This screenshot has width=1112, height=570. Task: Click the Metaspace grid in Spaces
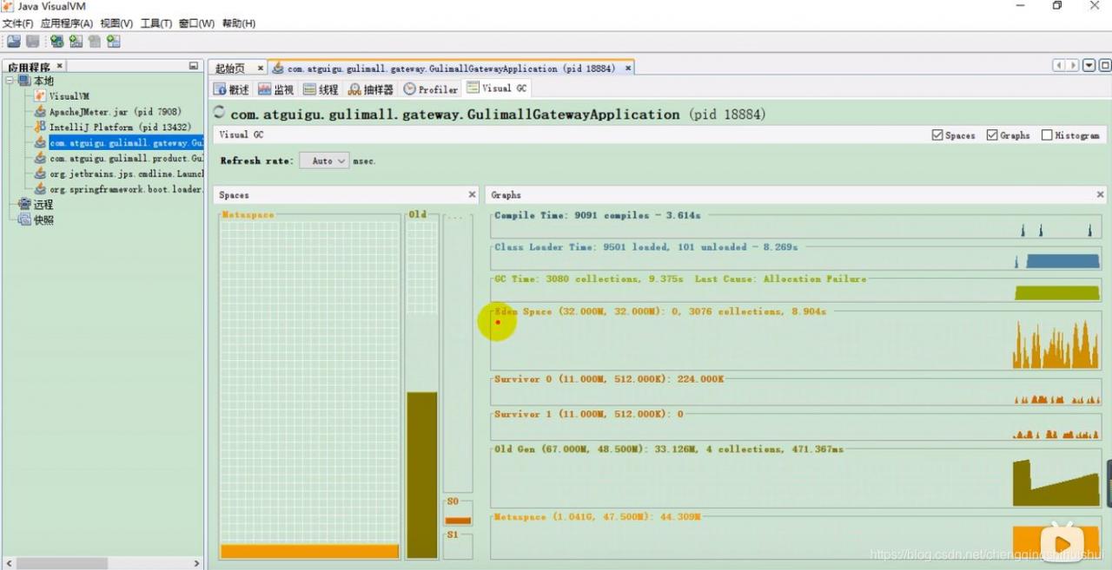point(309,389)
